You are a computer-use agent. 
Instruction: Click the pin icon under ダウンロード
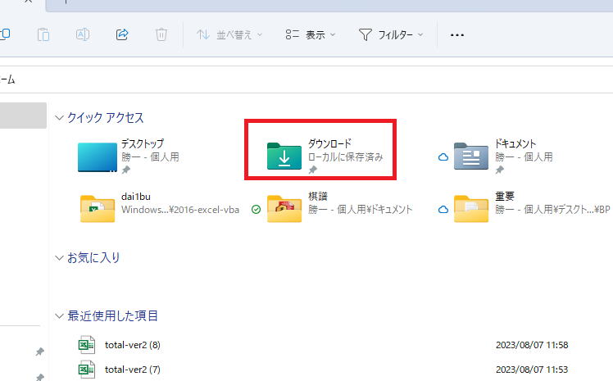313,170
